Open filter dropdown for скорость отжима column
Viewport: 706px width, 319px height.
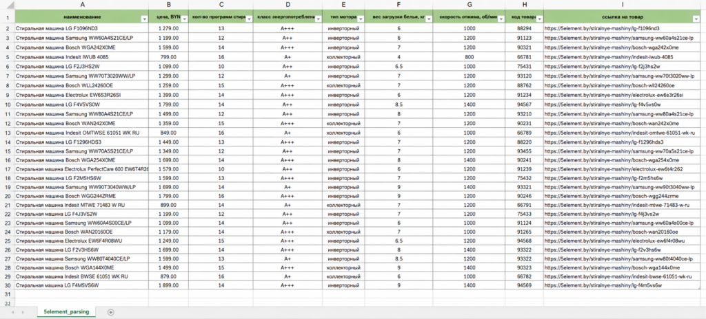(501, 19)
